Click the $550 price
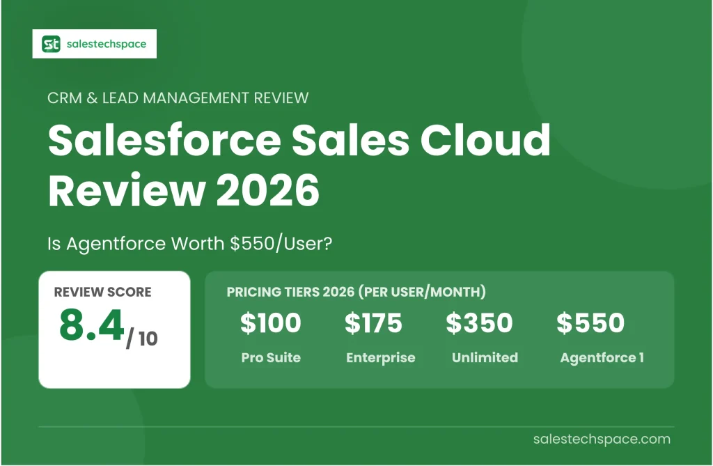Image resolution: width=713 pixels, height=466 pixels. click(x=590, y=323)
